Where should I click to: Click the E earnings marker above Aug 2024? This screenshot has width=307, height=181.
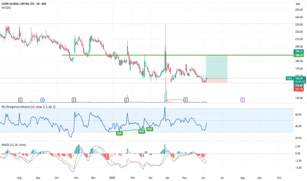[x=20, y=100]
